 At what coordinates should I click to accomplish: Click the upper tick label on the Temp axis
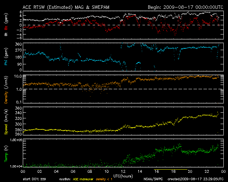[x=16, y=140]
